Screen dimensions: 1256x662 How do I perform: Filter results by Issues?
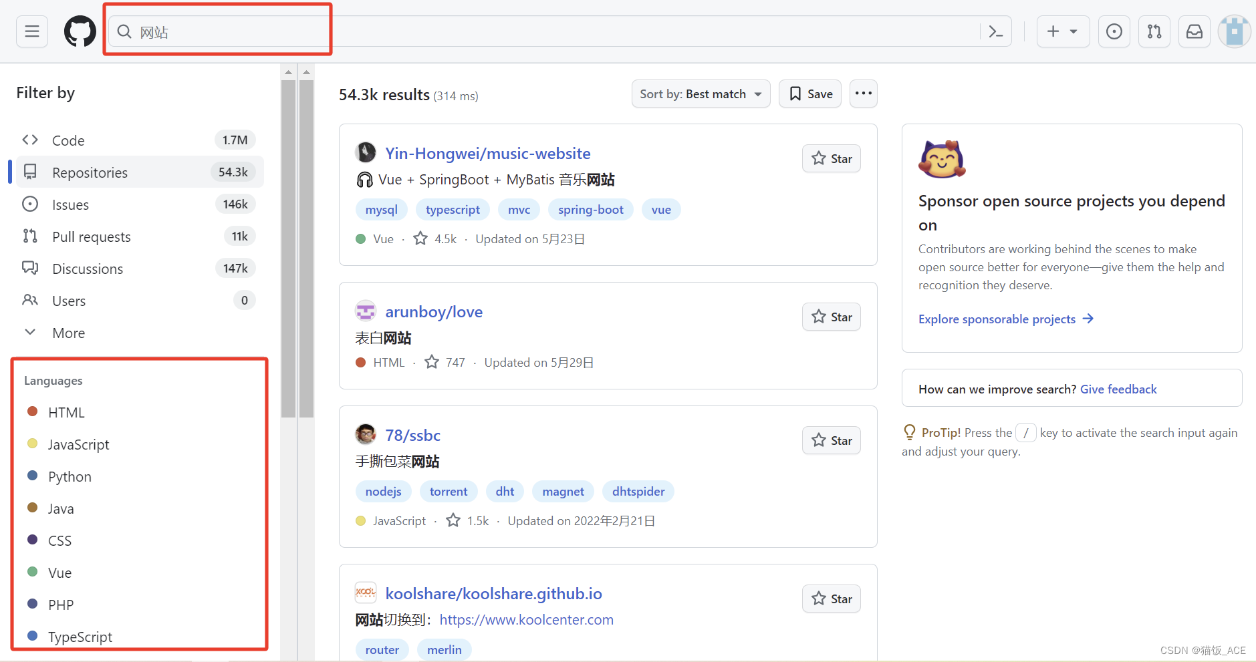(x=139, y=204)
